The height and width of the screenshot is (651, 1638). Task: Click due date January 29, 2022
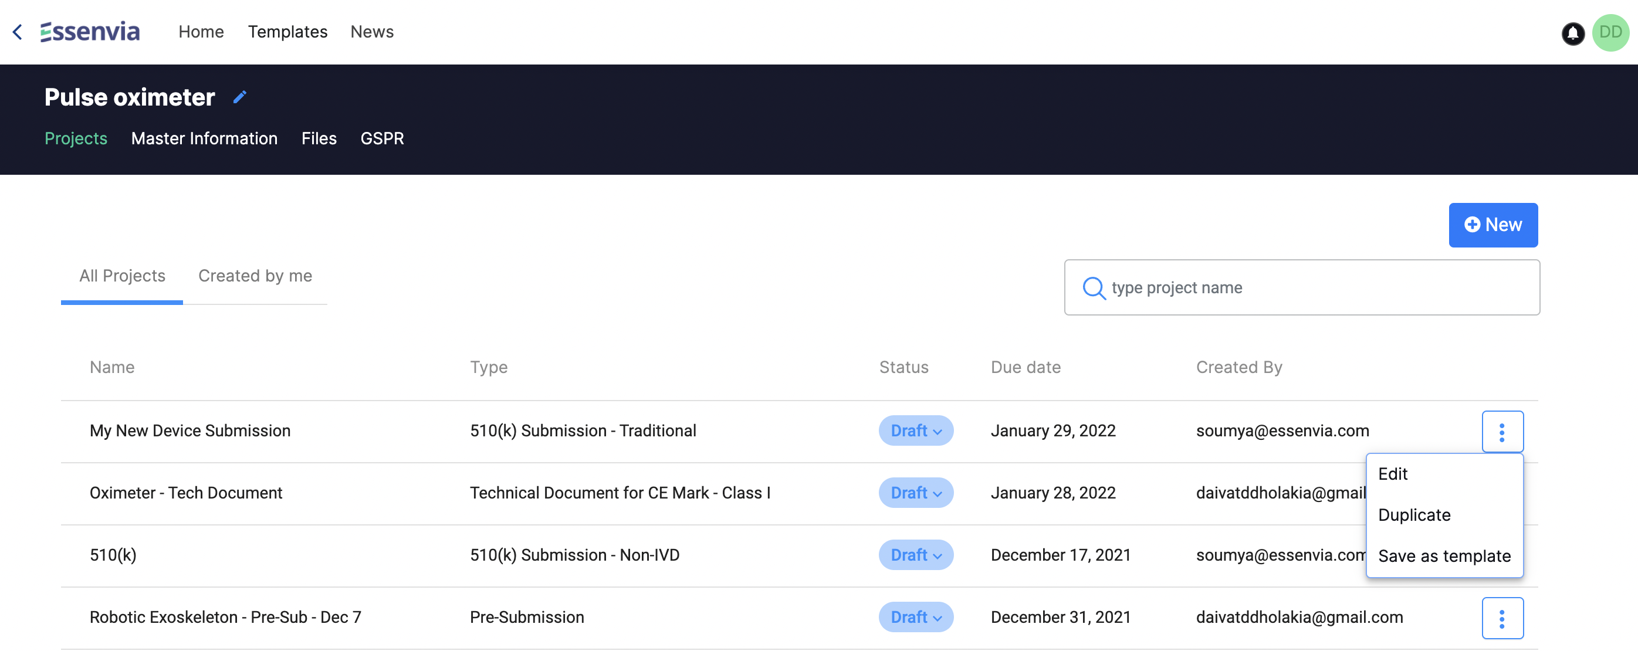[1053, 431]
